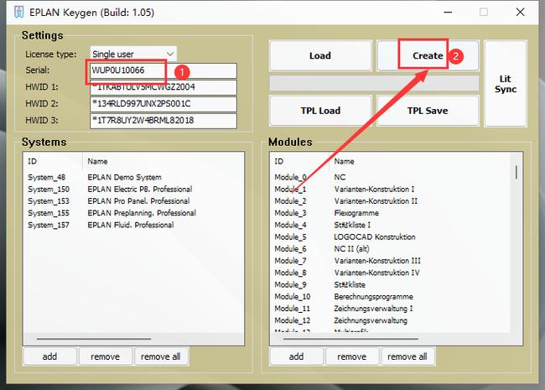The width and height of the screenshot is (545, 390).
Task: Select the System_157 EPLAN Fluid row
Action: (133, 225)
